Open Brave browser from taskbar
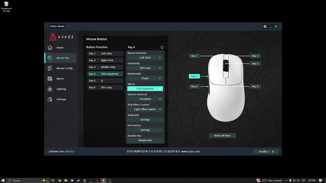Viewport: 326px width, 183px height. [103, 180]
